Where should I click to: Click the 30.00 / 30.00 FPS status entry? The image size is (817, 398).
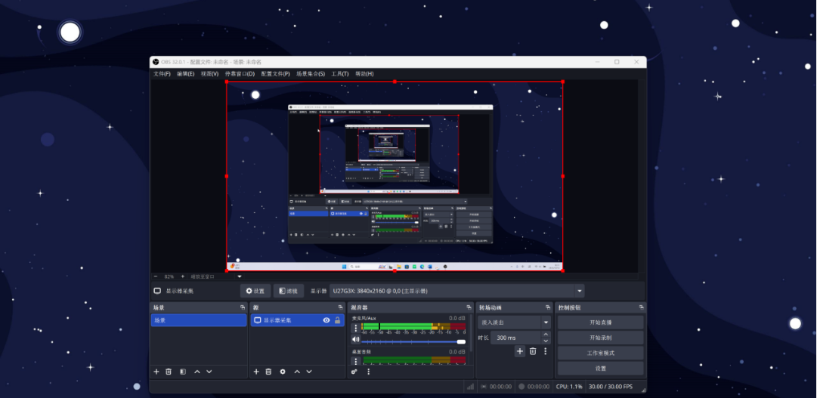tap(611, 387)
